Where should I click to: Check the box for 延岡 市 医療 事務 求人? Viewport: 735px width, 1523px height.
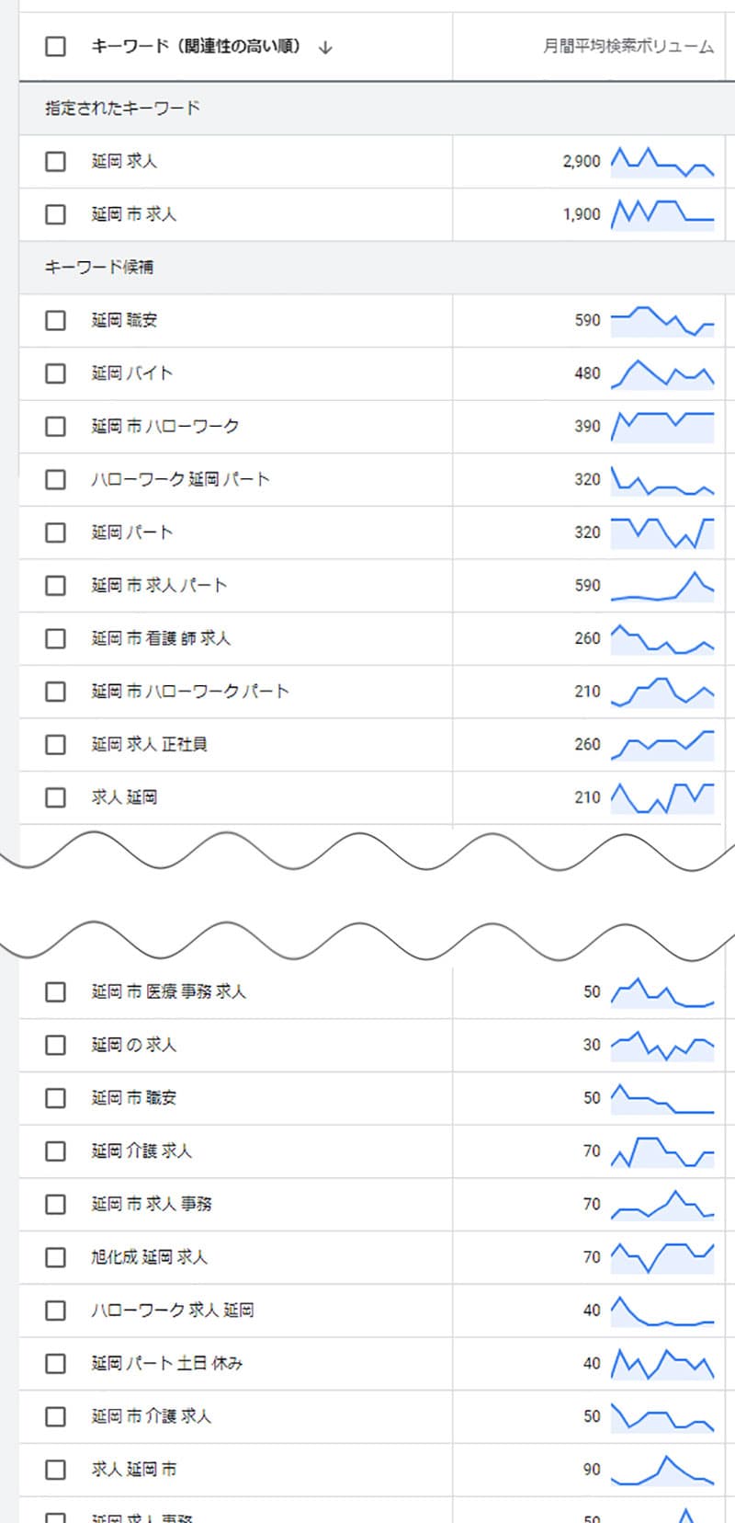[x=56, y=992]
